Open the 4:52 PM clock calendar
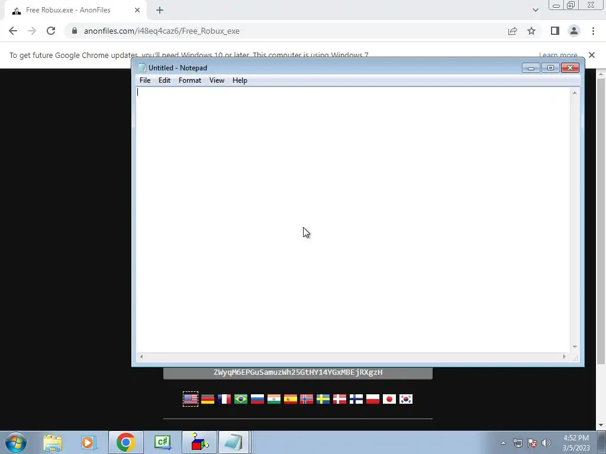606x454 pixels. (x=576, y=443)
